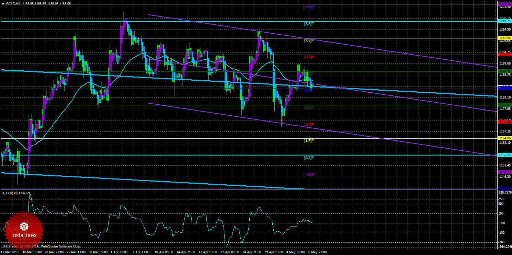Select the [7/8]P Murrey level label

pos(309,40)
